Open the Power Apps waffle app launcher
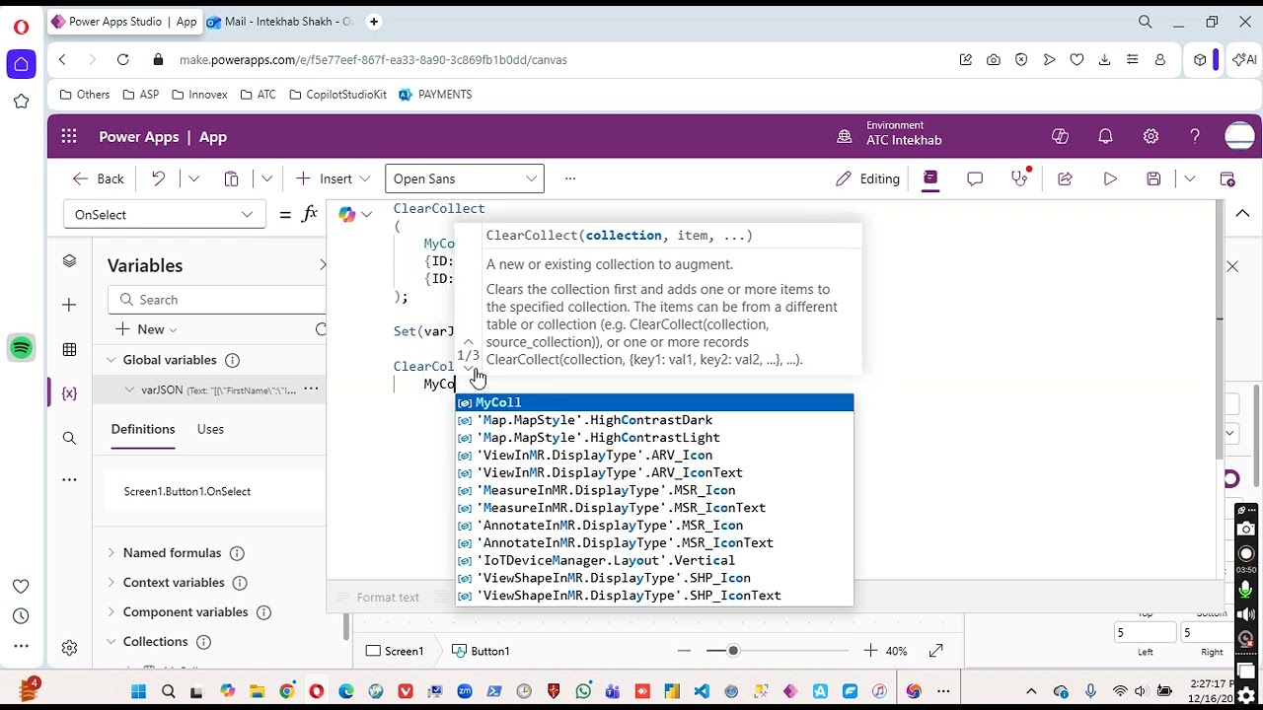The width and height of the screenshot is (1263, 710). tap(68, 137)
